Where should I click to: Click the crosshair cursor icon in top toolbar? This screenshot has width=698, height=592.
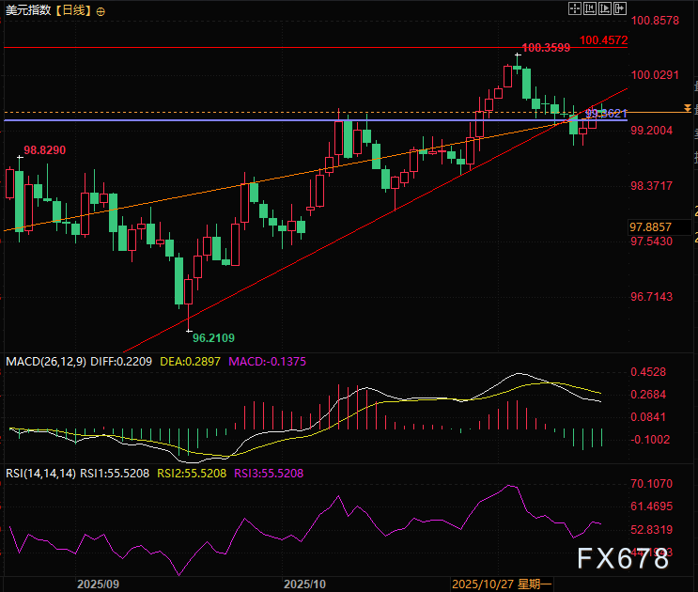click(574, 8)
